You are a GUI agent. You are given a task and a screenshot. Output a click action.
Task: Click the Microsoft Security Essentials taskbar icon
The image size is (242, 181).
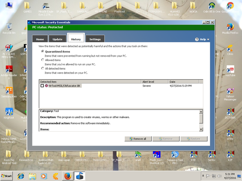79,176
